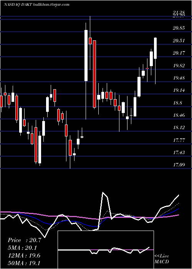Select the 19.14 price axis label

(x=179, y=90)
